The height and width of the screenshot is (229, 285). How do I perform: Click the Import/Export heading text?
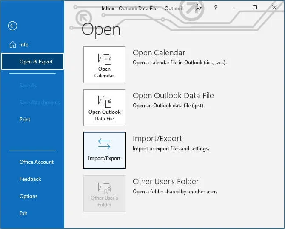(x=157, y=139)
